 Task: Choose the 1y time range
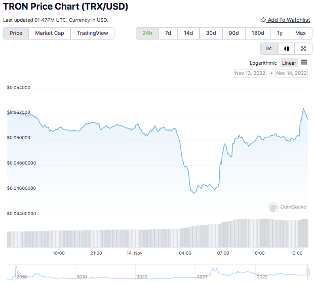(280, 33)
